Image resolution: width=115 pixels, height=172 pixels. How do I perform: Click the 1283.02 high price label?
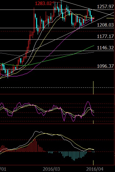click(x=43, y=3)
